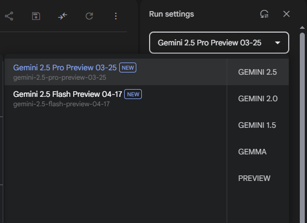The width and height of the screenshot is (307, 223).
Task: Click the Run settings panel scrollbar
Action: point(303,128)
